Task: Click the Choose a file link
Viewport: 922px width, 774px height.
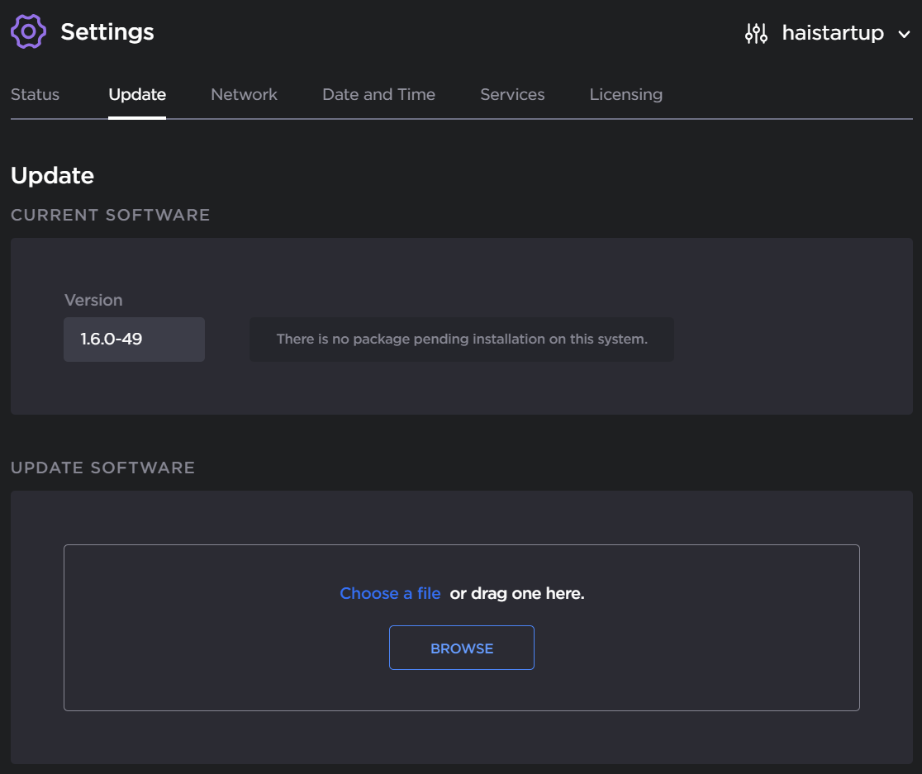Action: [x=390, y=593]
